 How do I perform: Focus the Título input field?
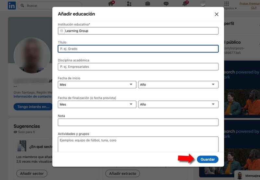tap(138, 49)
